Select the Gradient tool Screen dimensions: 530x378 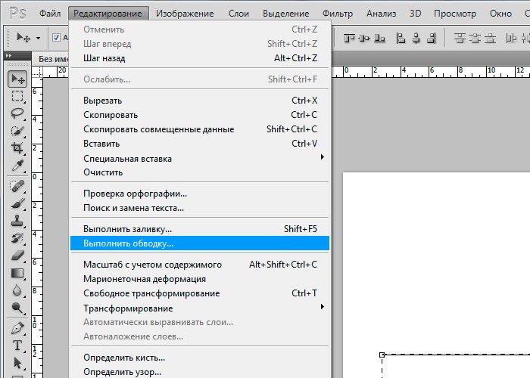(x=17, y=273)
